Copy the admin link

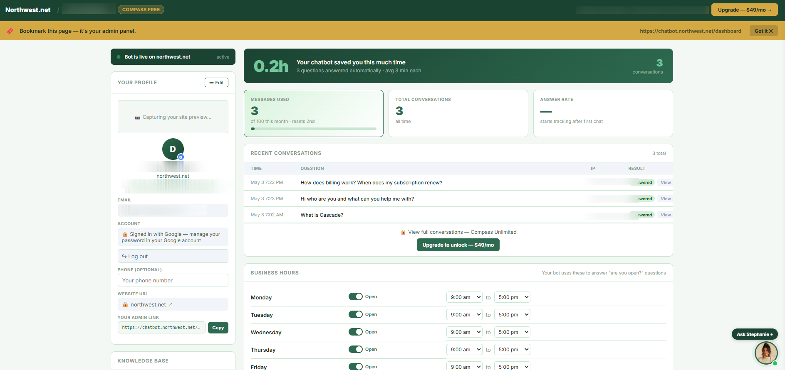point(218,327)
